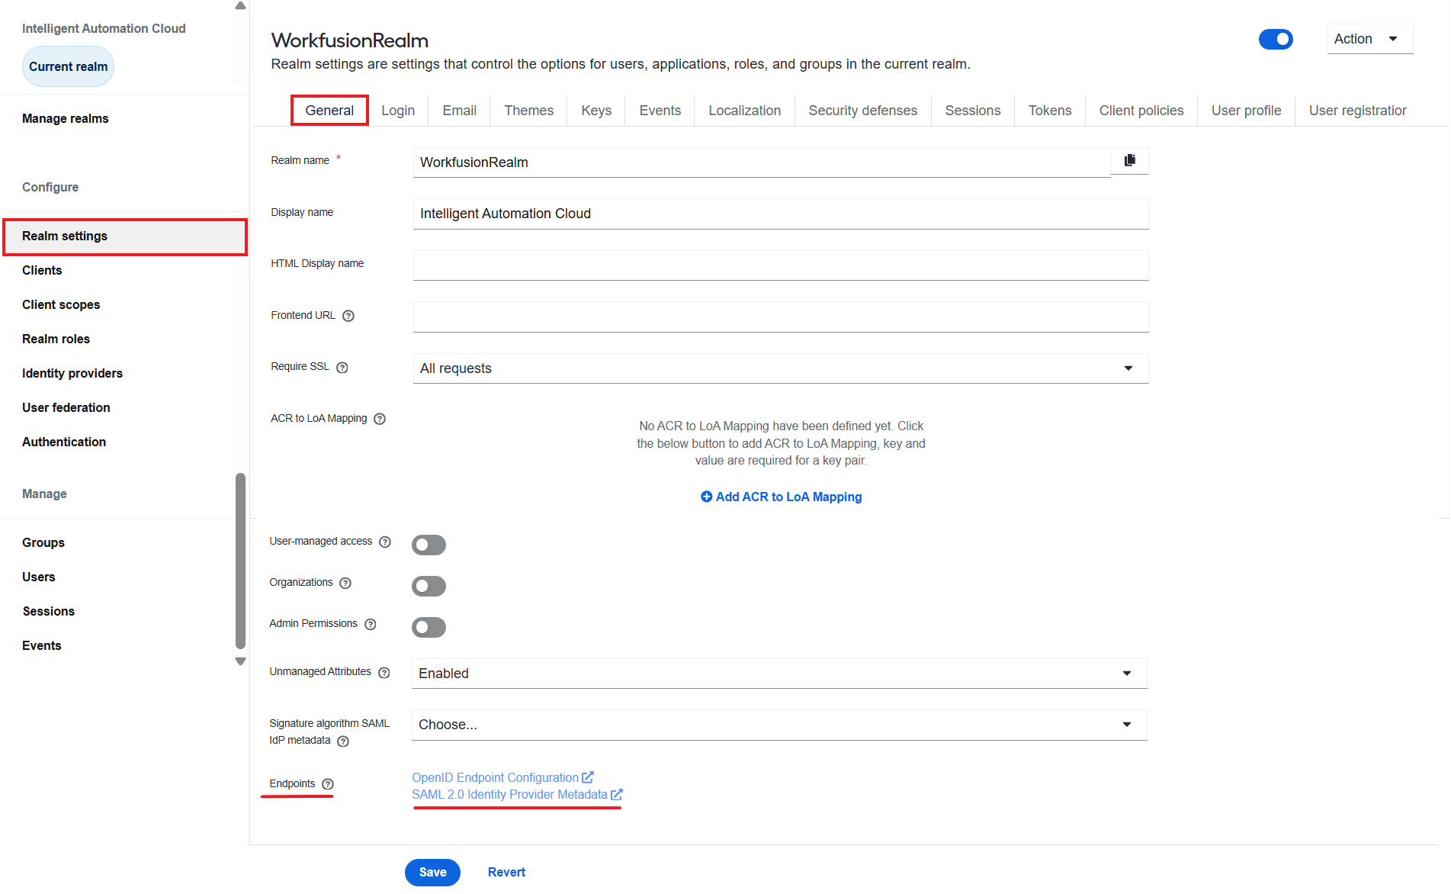The height and width of the screenshot is (894, 1451).
Task: Open the Keys tab
Action: tap(596, 111)
